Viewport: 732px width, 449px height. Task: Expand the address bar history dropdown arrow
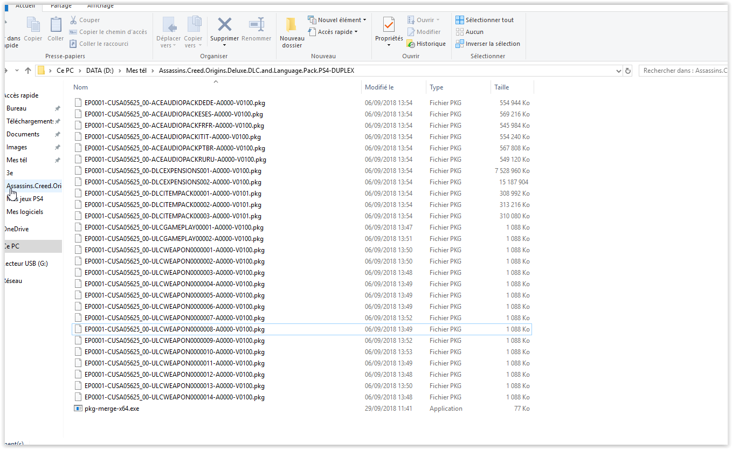(618, 71)
